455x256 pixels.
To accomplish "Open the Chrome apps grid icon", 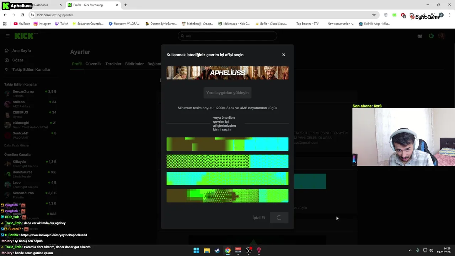I will click(5, 24).
